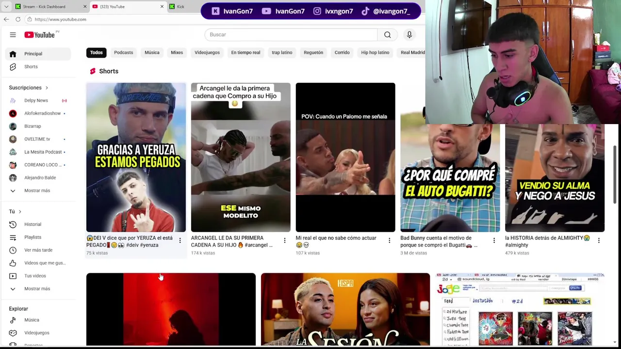
Task: Select the Corrido filter chip
Action: (x=342, y=52)
